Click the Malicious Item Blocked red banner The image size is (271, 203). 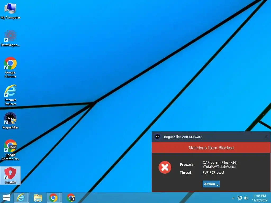coord(211,148)
